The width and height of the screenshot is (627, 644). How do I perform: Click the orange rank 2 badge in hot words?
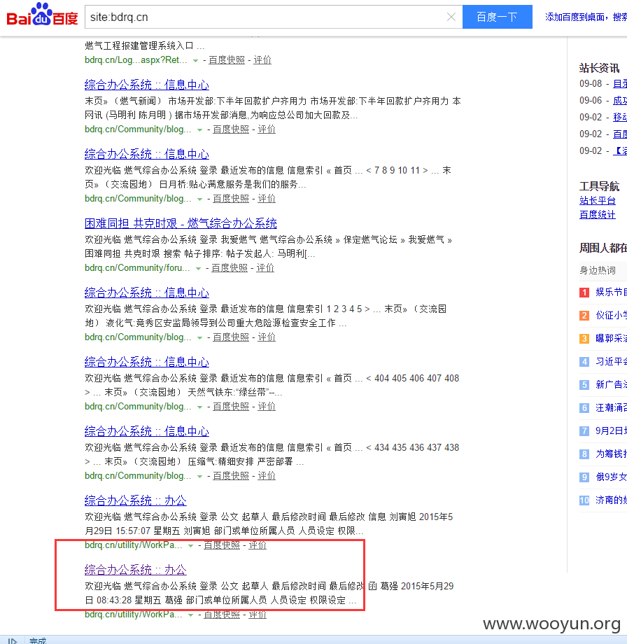click(x=584, y=316)
